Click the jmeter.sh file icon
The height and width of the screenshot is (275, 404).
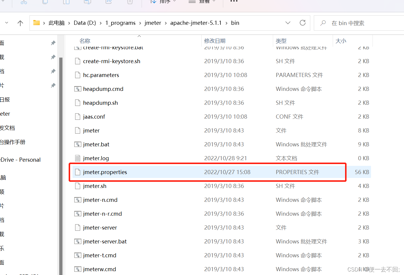click(78, 186)
